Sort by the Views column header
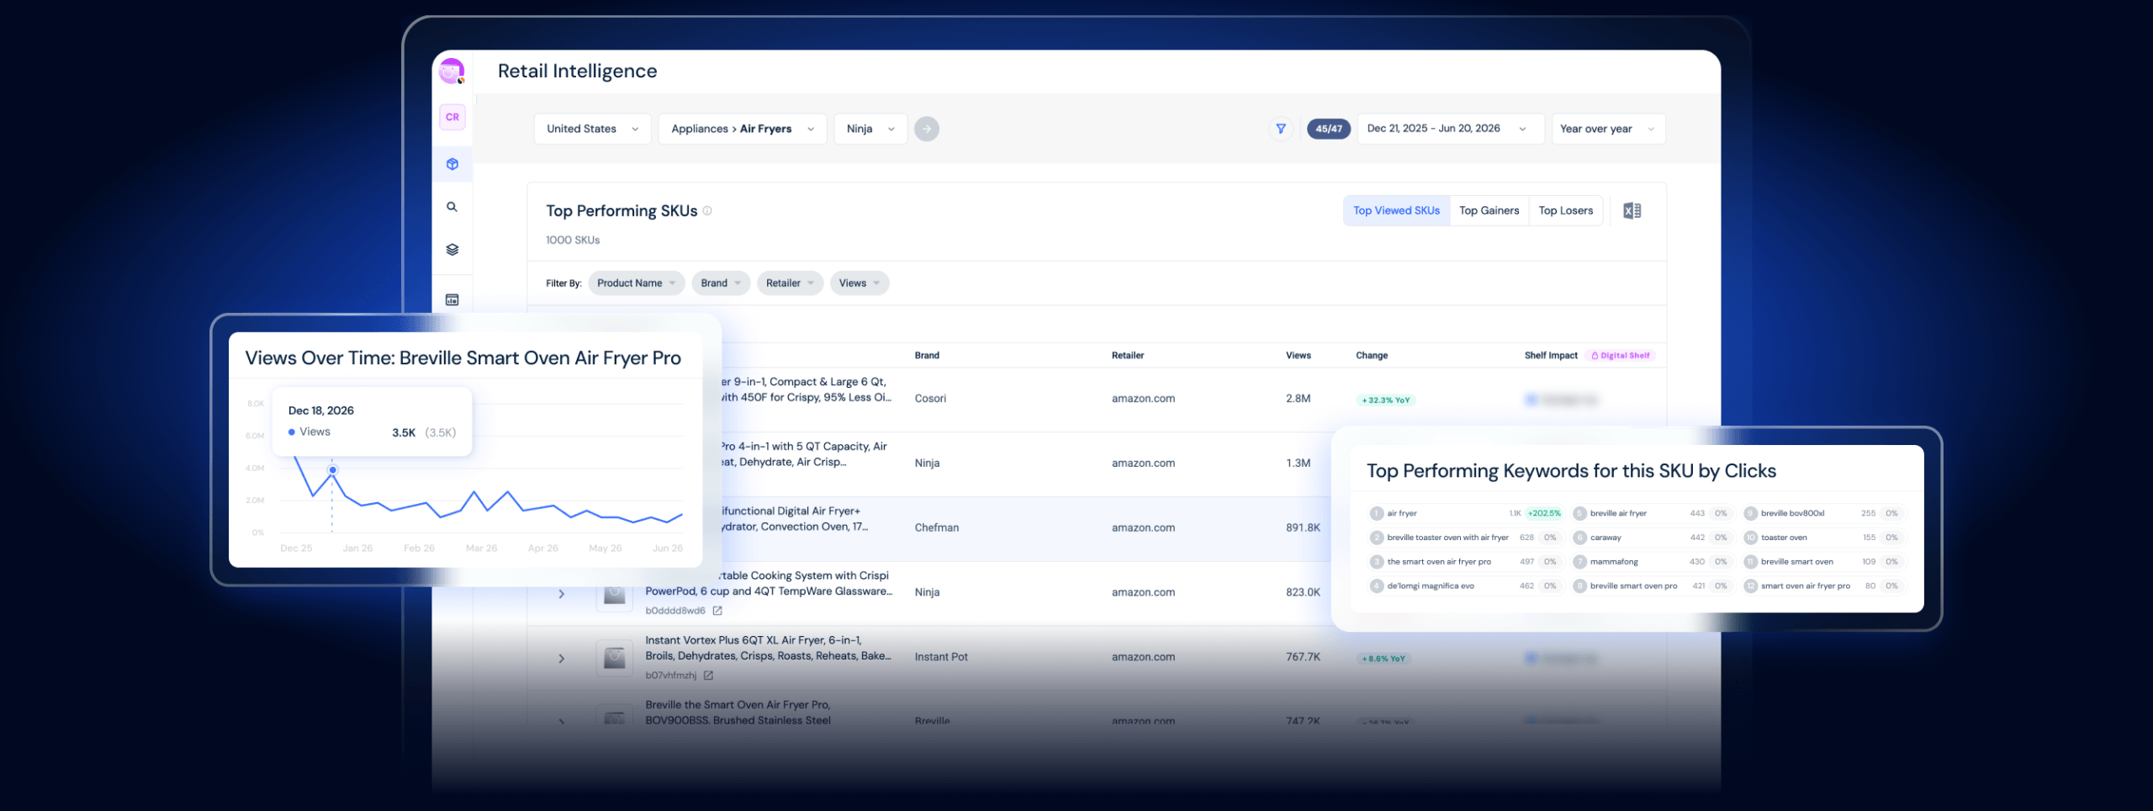2153x811 pixels. point(1299,356)
